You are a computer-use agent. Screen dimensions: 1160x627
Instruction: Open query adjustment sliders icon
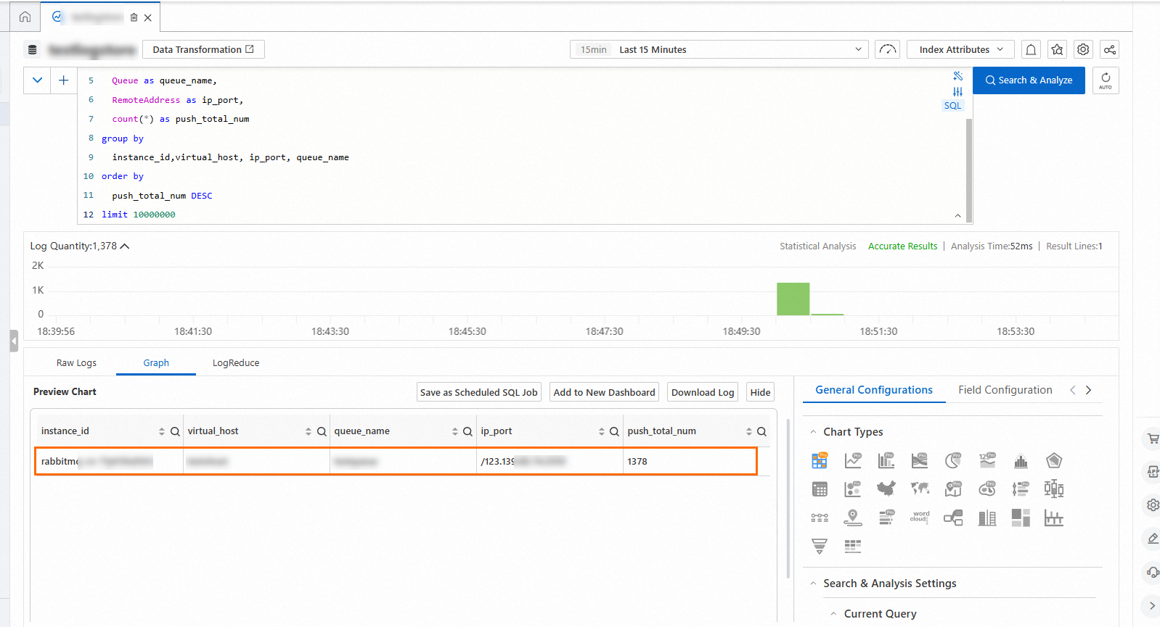click(x=958, y=91)
